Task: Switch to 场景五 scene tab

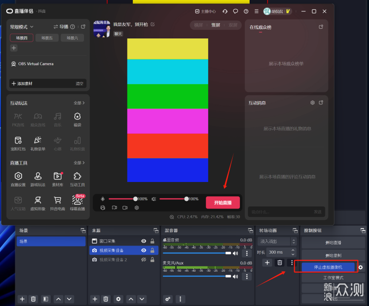Action: pyautogui.click(x=46, y=38)
